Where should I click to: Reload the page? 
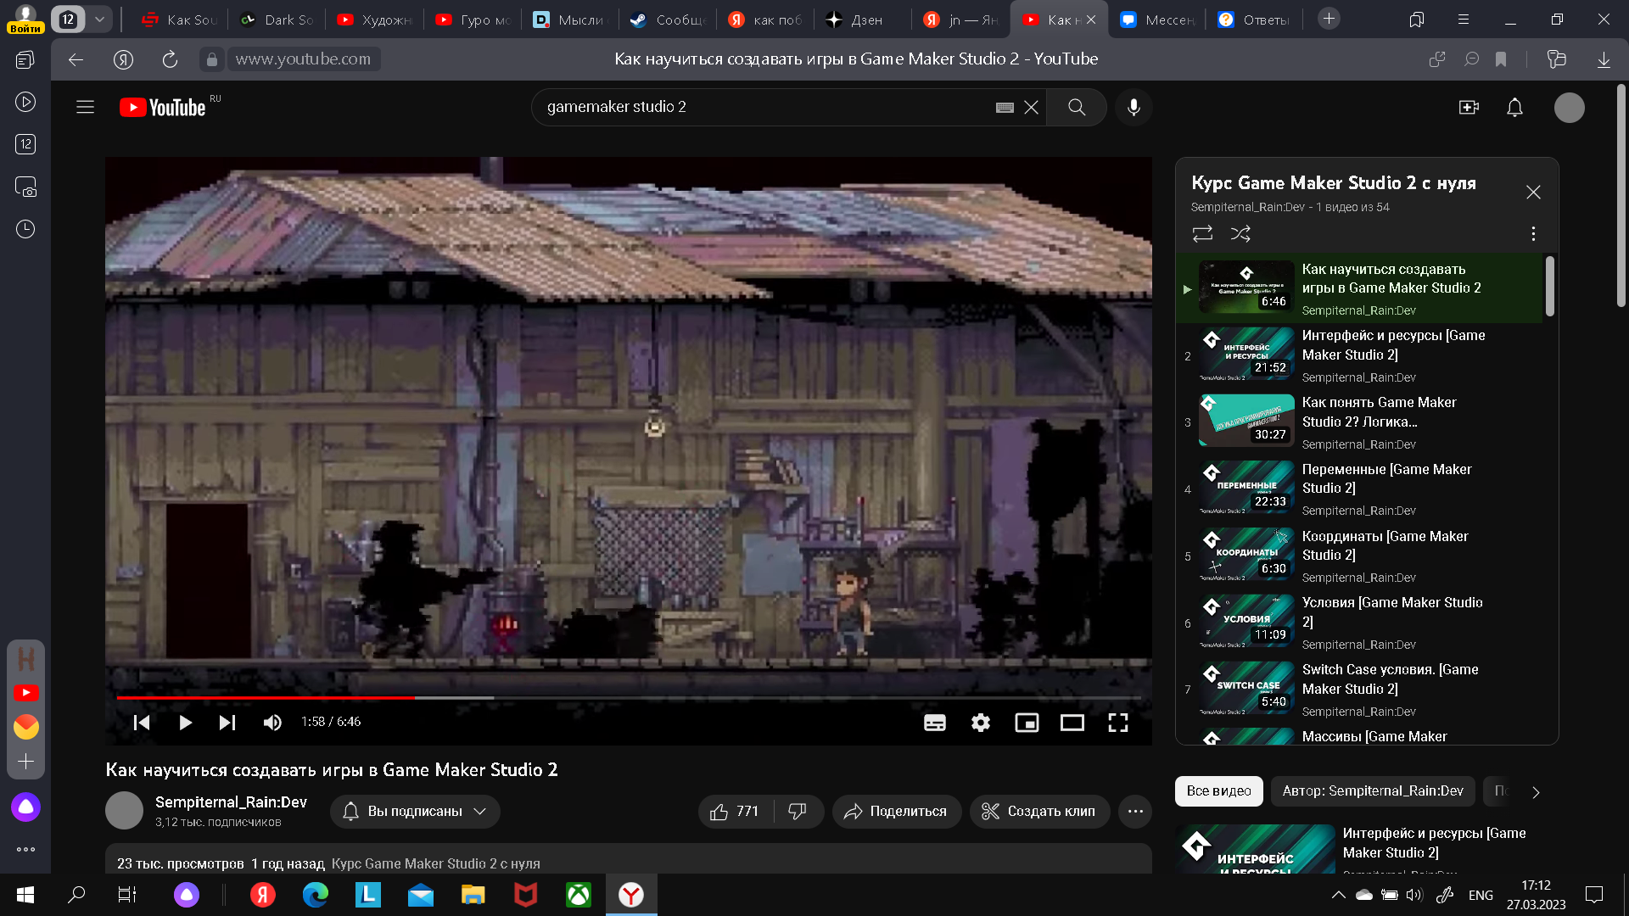[x=170, y=59]
